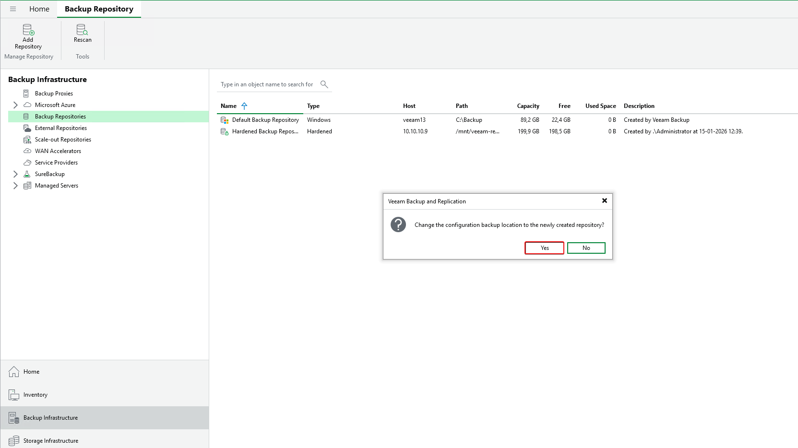
Task: Expand the Microsoft Azure node
Action: click(15, 105)
